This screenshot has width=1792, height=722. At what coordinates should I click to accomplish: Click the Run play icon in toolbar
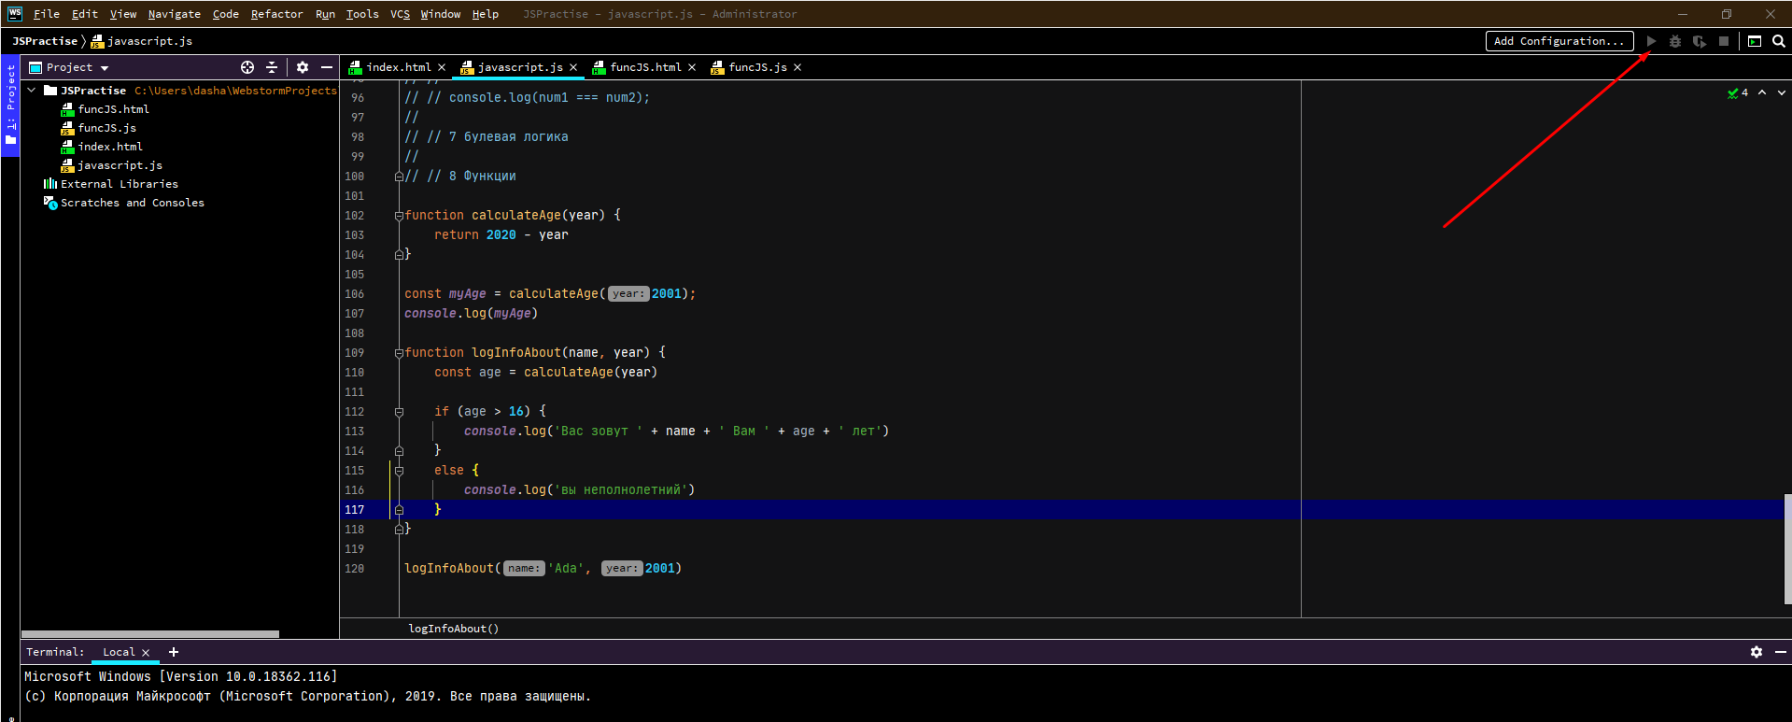tap(1651, 41)
